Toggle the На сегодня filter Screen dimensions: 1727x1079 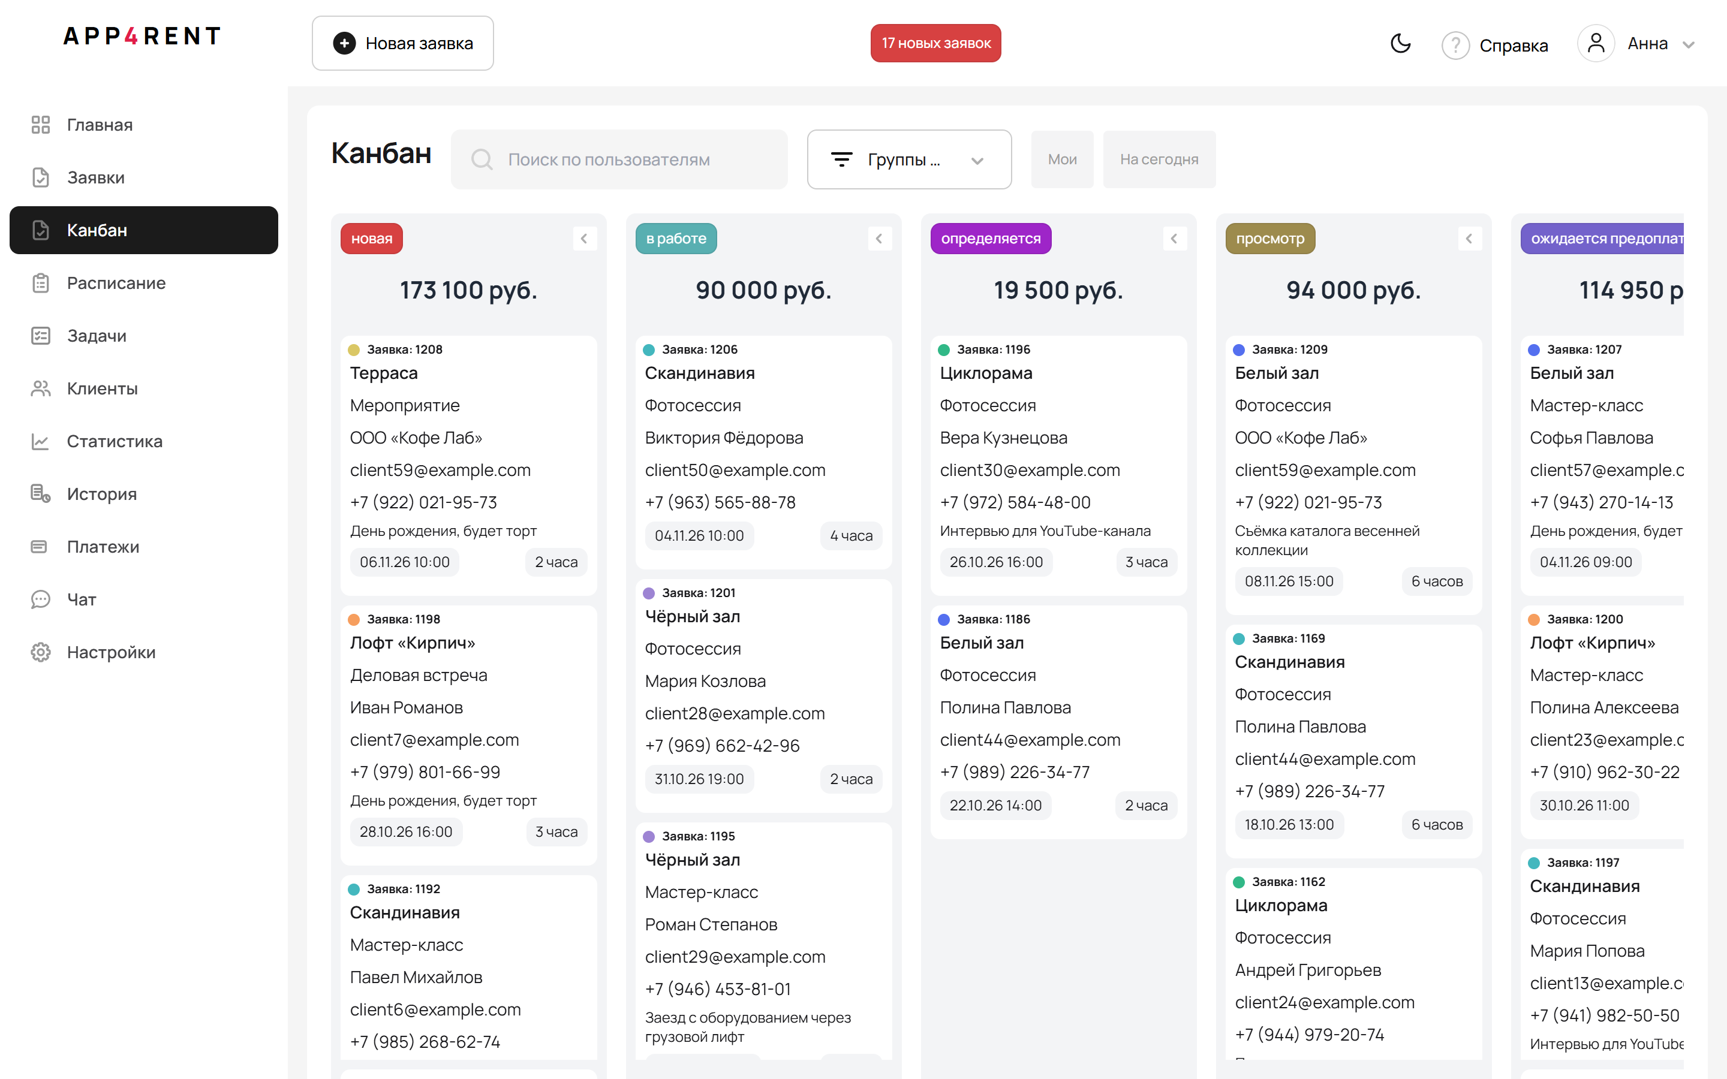[1159, 159]
